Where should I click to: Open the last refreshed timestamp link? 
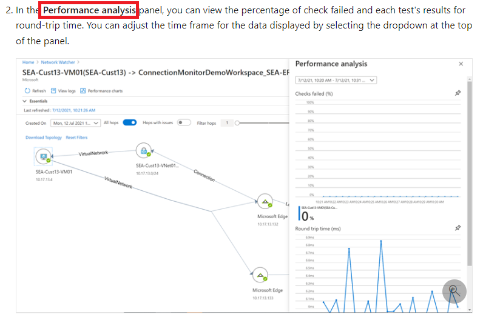pos(73,110)
